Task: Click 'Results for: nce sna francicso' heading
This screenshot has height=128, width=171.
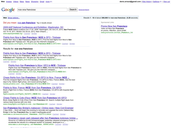Action: 18,49
